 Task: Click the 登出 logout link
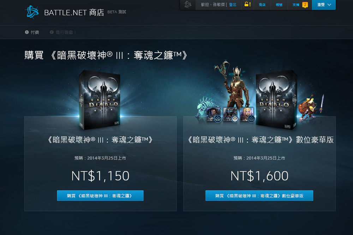point(233,5)
